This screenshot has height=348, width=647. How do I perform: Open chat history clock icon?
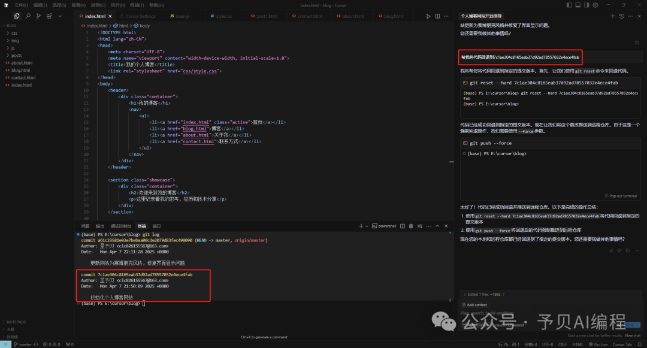(x=621, y=16)
